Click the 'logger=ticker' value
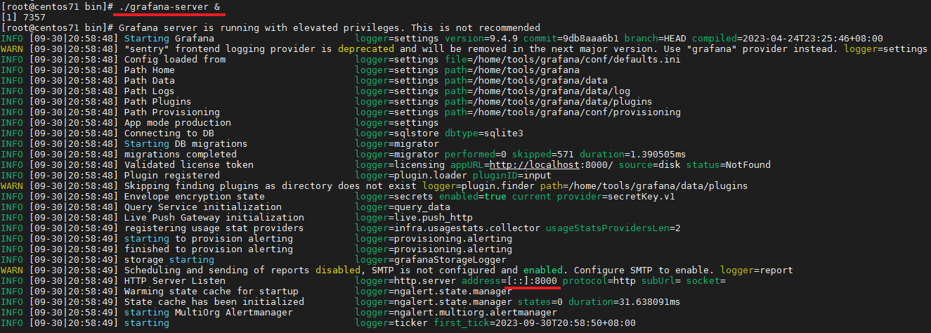The height and width of the screenshot is (333, 931). pyautogui.click(x=391, y=323)
